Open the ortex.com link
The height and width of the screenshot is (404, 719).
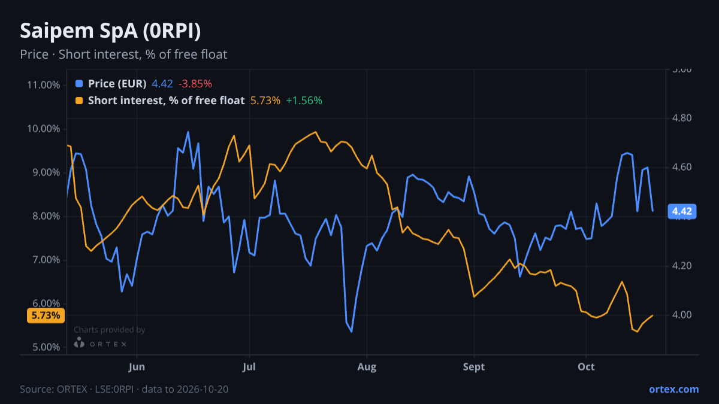[x=673, y=389]
